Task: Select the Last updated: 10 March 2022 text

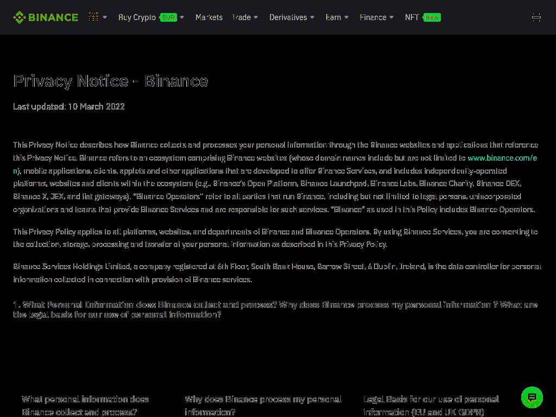Action: (69, 106)
